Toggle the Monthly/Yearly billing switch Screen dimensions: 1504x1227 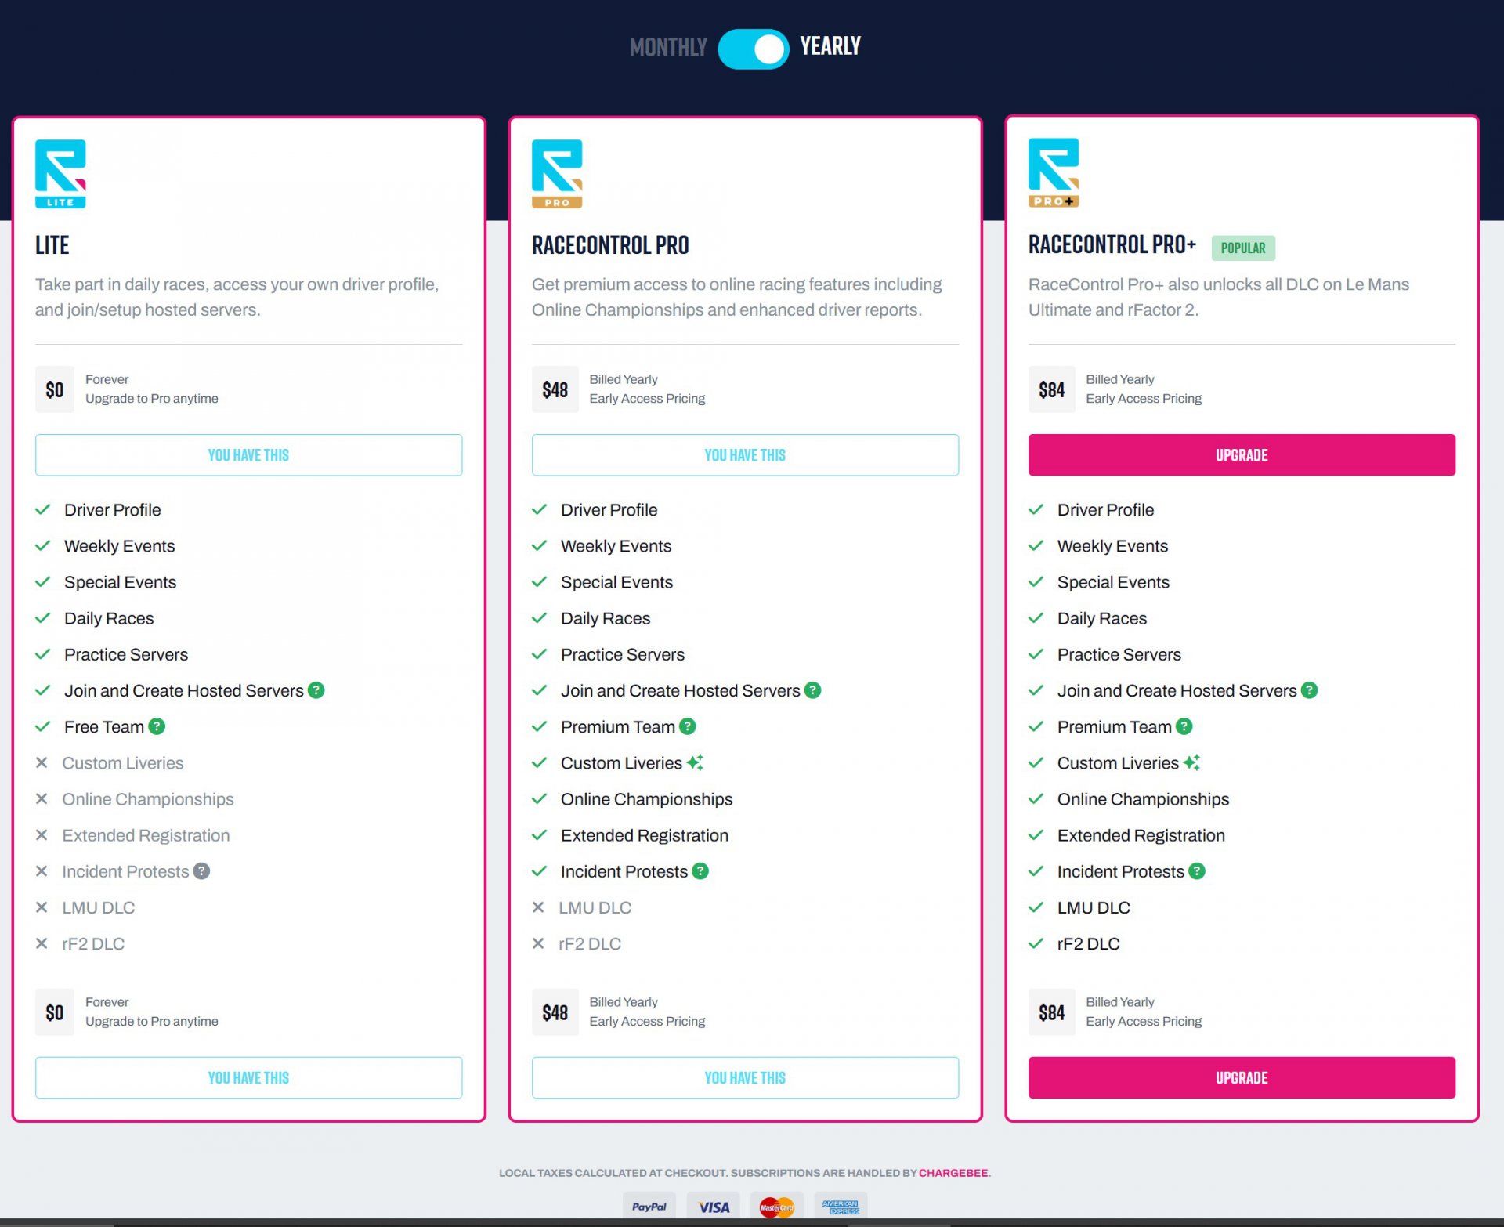[753, 49]
